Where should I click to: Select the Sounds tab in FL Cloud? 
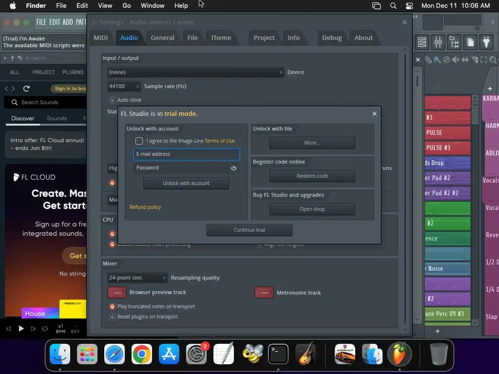pyautogui.click(x=57, y=118)
